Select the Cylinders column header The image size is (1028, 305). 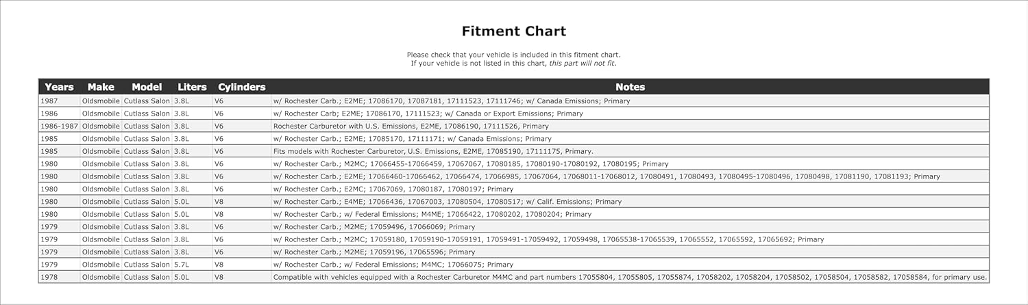241,87
